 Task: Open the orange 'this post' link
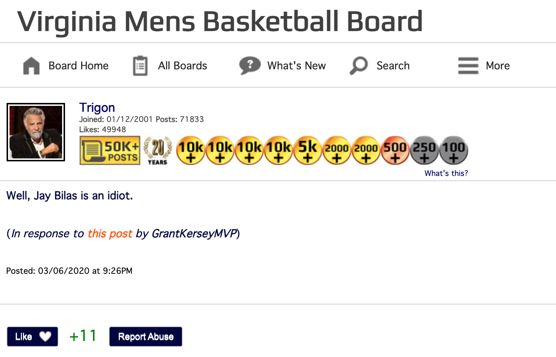tap(110, 234)
